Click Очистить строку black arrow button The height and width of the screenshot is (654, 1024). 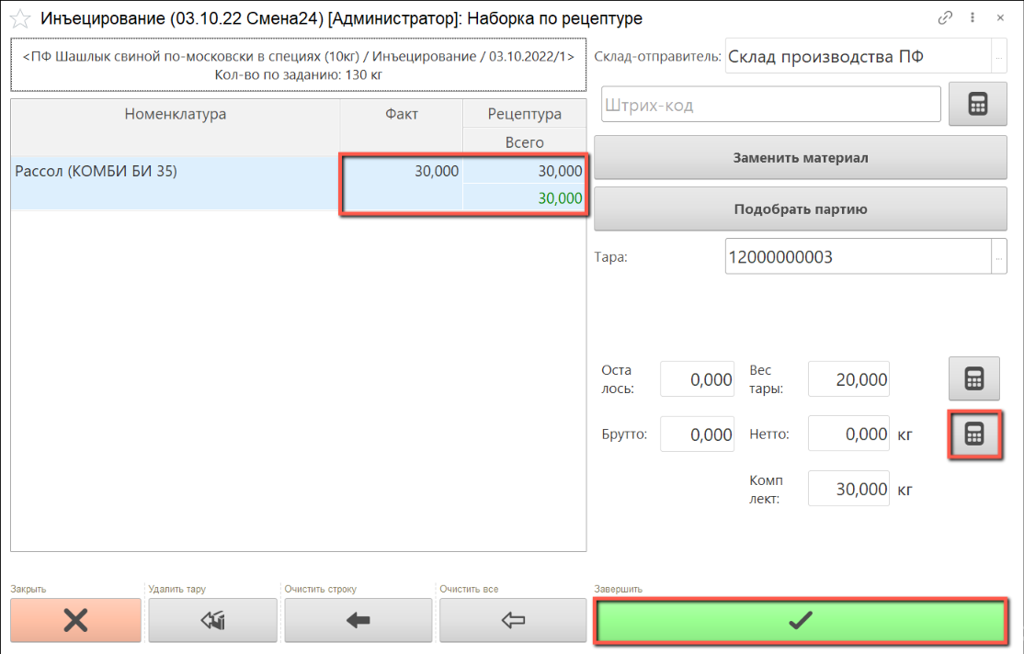(358, 621)
